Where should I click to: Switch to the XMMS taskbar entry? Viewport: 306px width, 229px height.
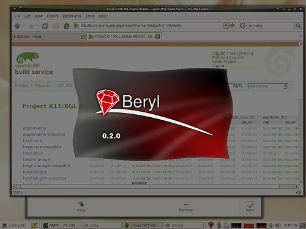tap(61, 225)
